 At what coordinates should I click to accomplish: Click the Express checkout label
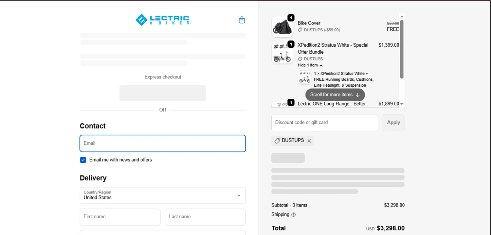tap(163, 77)
